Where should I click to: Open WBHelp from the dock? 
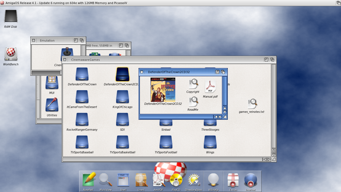pos(213,180)
